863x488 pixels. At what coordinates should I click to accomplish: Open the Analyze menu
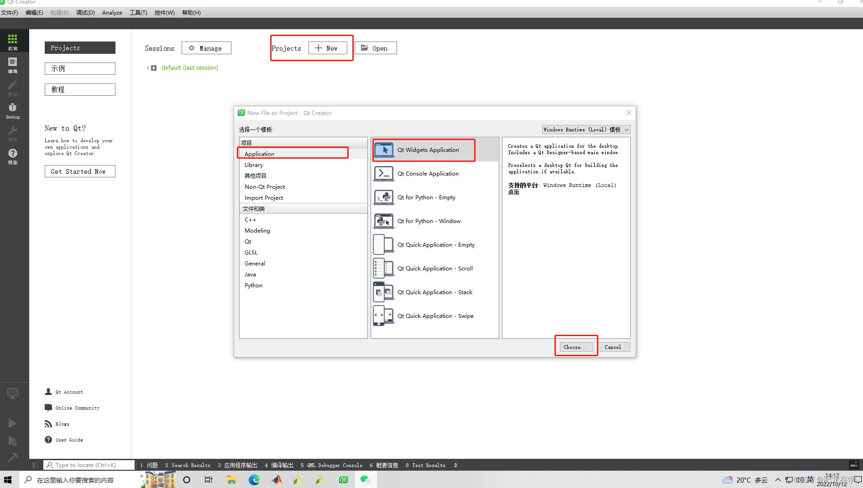[x=112, y=12]
